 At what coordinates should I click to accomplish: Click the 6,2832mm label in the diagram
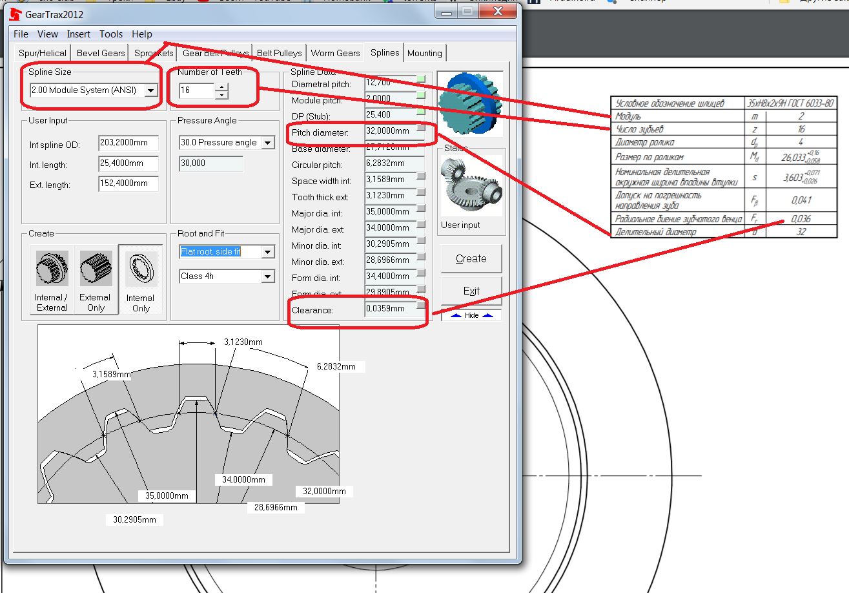(x=336, y=366)
